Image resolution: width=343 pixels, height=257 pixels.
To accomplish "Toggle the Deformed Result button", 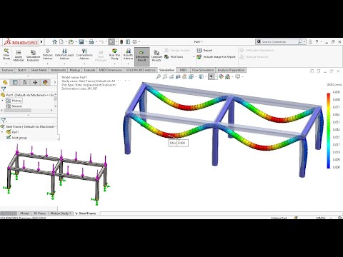I will pos(142,56).
